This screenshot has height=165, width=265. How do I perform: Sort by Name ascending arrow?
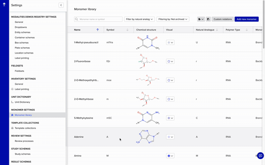pos(98,30)
